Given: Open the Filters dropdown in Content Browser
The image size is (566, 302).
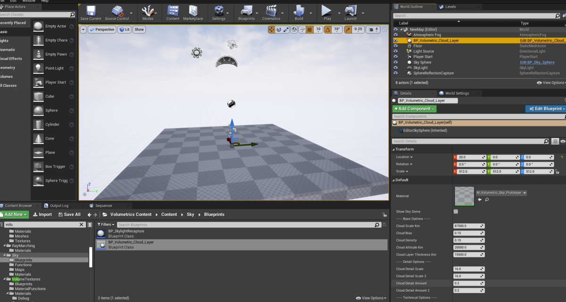Looking at the screenshot, I should click(106, 225).
